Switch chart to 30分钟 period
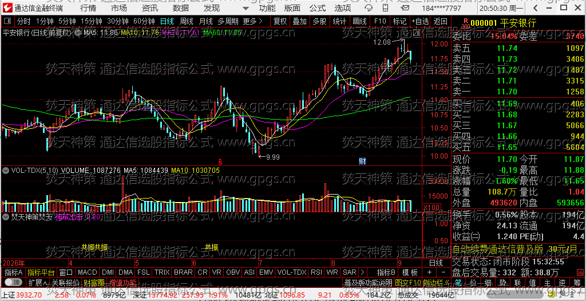Screen dimensions: 586x301 click(x=117, y=21)
